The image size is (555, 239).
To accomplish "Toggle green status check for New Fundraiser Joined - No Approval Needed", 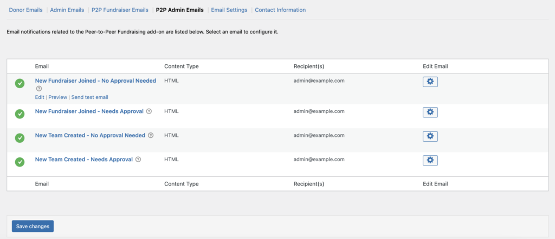I will click(x=20, y=83).
